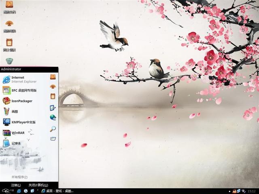Expand 所有程序(P) all programs list

click(x=20, y=177)
